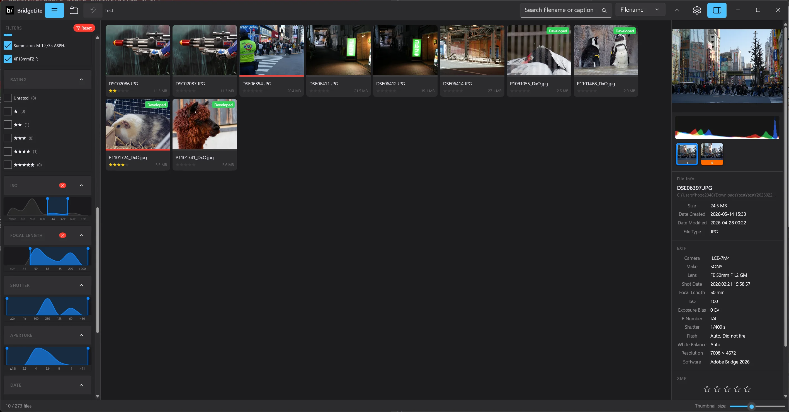Click the BridgeLite logo icon
This screenshot has height=412, width=789.
coord(10,10)
